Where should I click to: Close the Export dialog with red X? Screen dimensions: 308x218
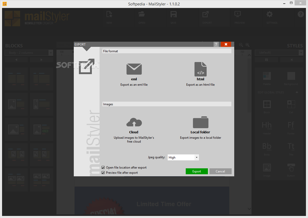[x=226, y=44]
